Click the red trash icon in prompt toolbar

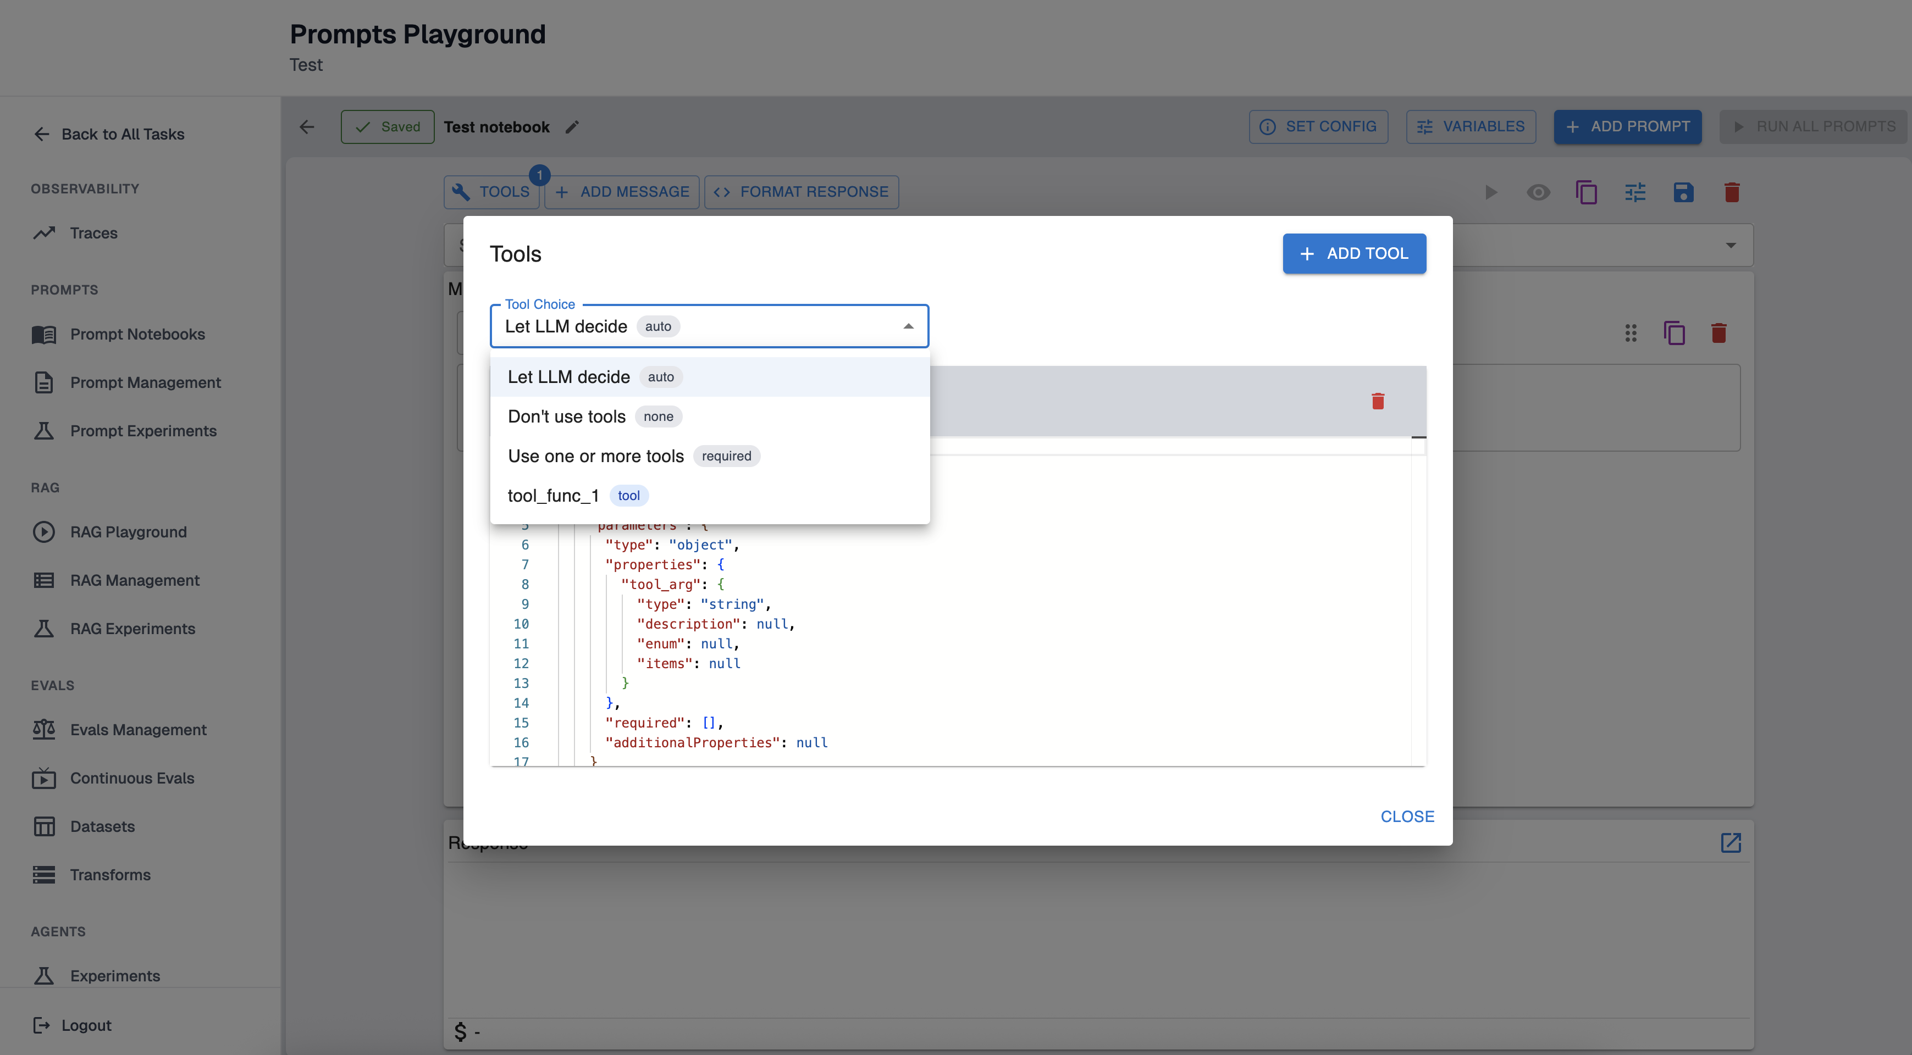pos(1732,193)
